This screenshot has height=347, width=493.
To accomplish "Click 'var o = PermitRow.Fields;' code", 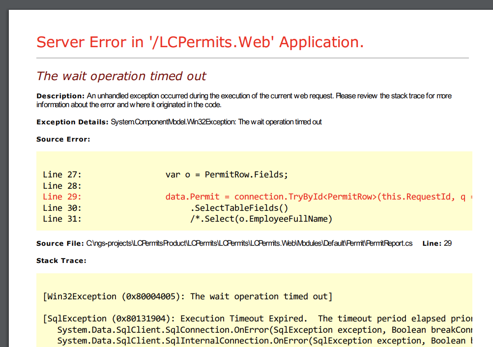I will pos(227,175).
